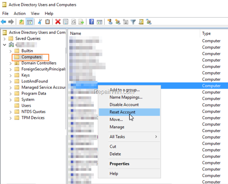Open the All Tasks submenu
228x184 pixels.
coord(129,137)
